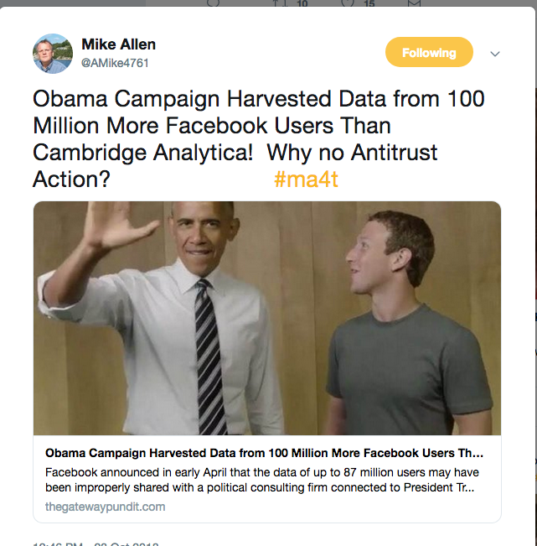The width and height of the screenshot is (537, 546).
Task: Click the retweet count of 10
Action: pos(302,4)
